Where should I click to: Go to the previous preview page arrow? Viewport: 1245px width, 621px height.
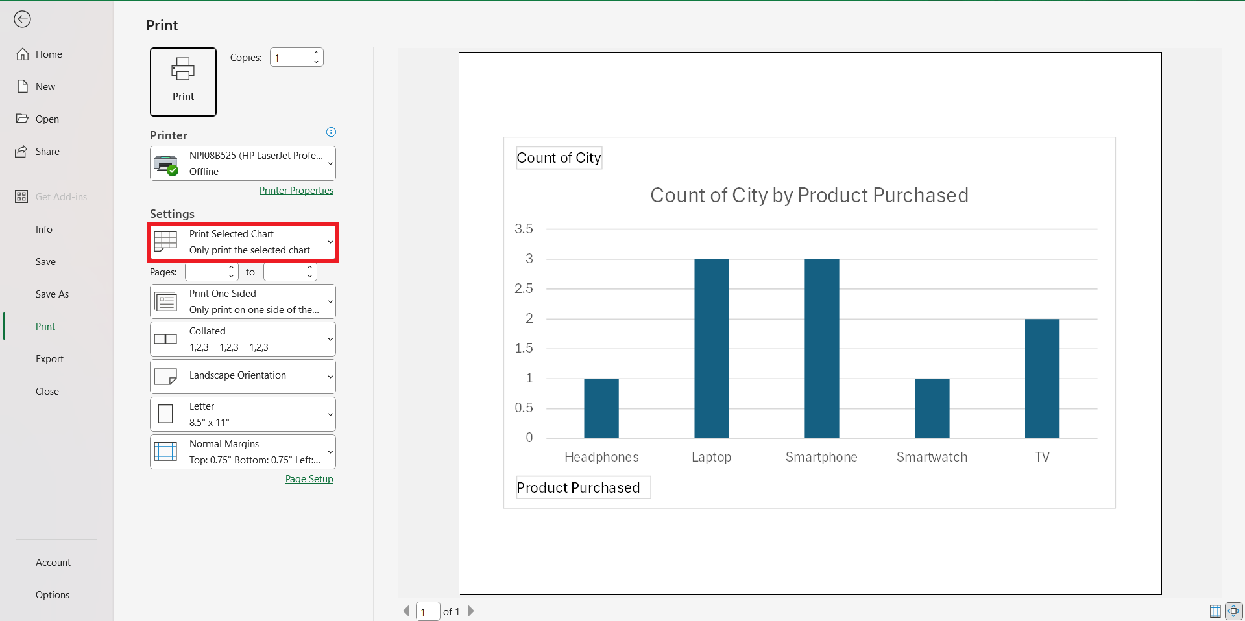[407, 611]
